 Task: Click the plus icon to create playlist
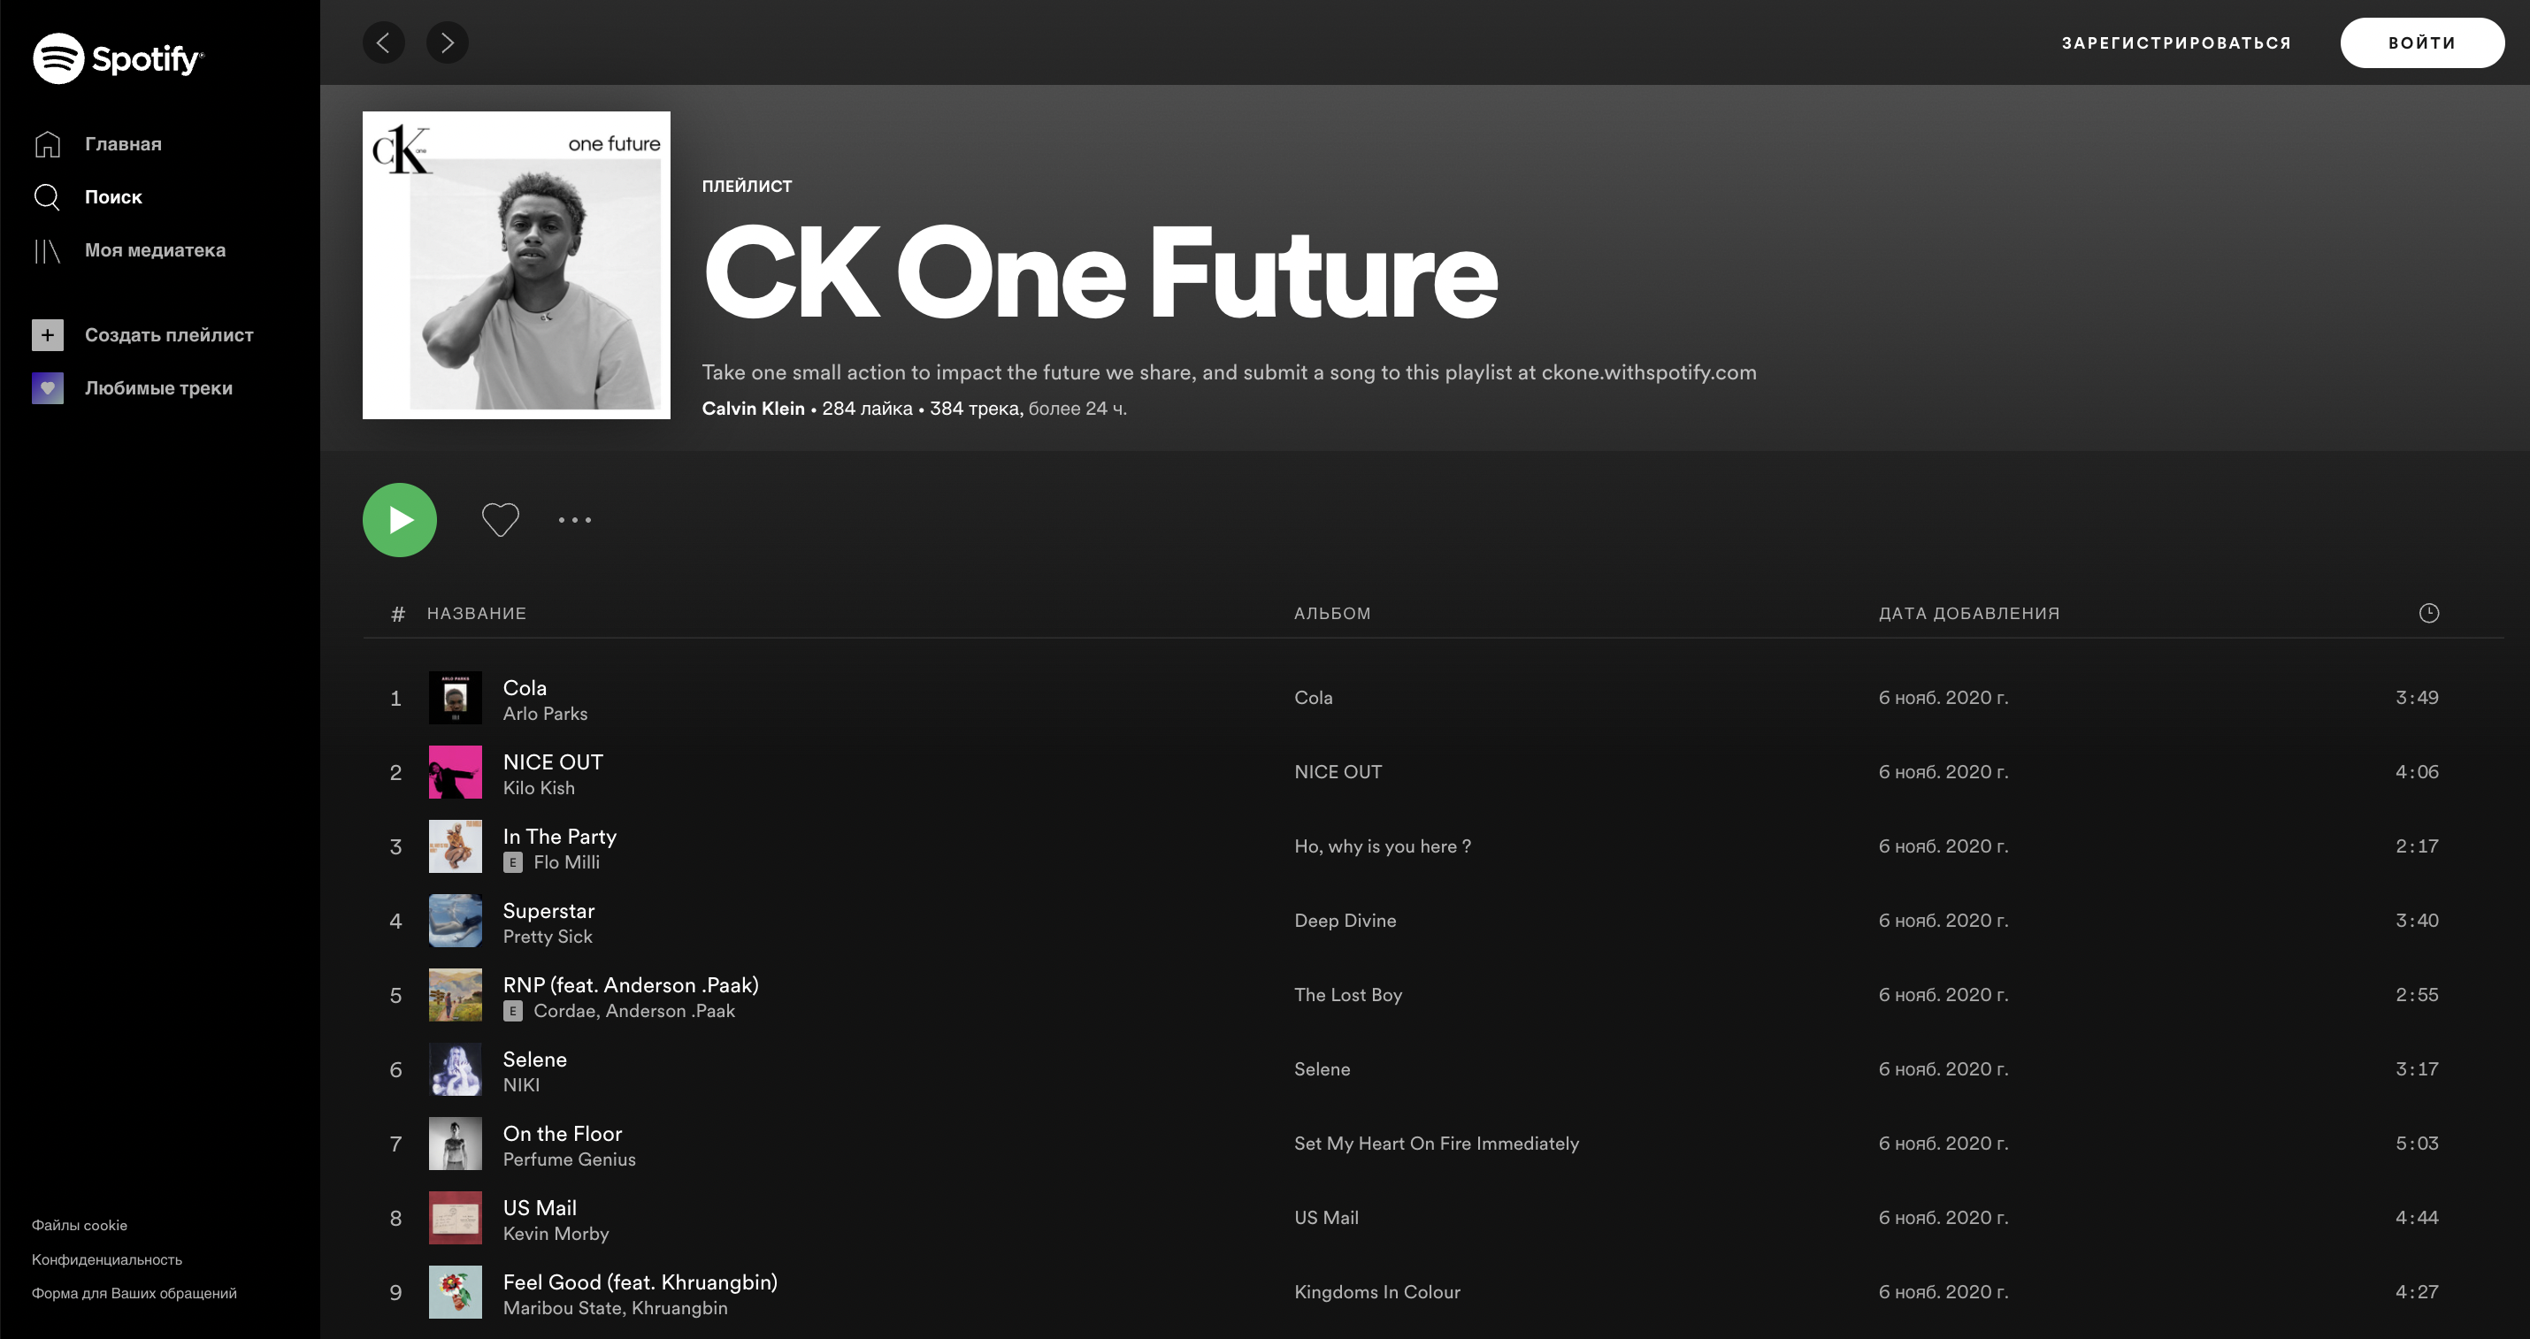(x=47, y=334)
